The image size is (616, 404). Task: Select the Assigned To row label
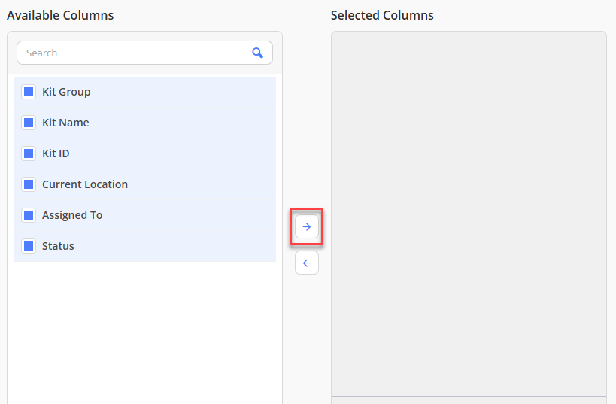pyautogui.click(x=72, y=215)
